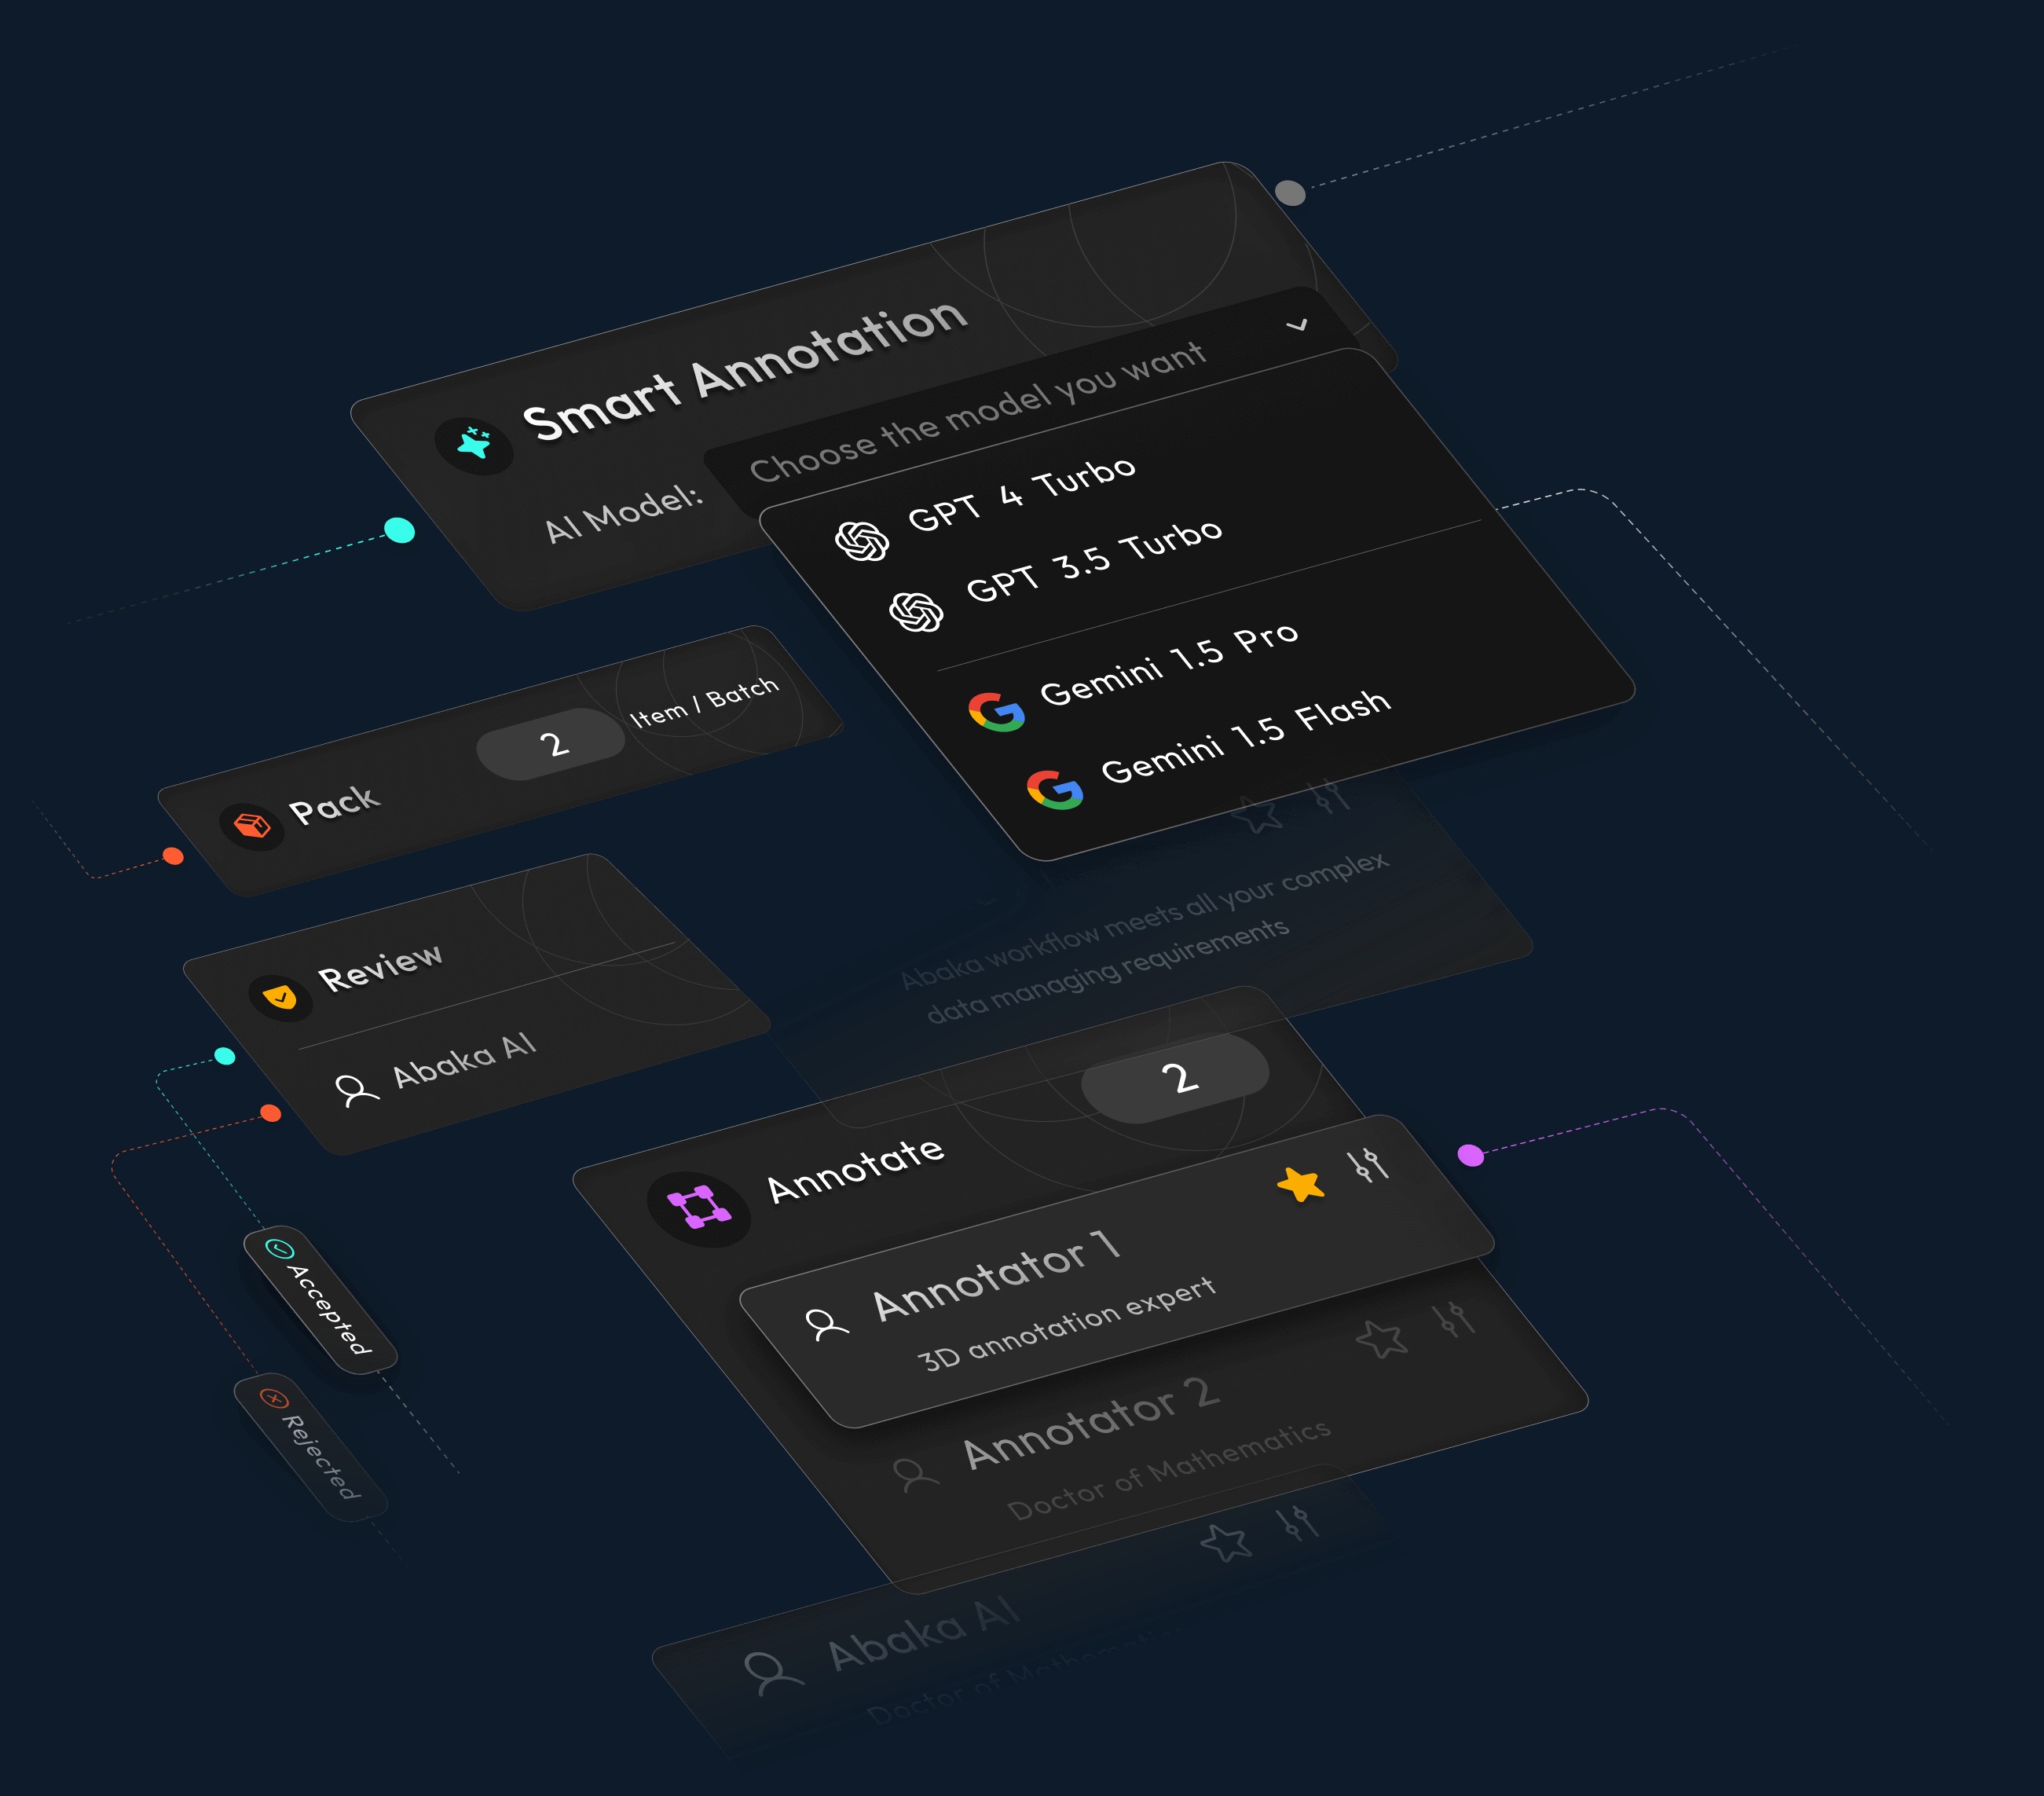The image size is (2044, 1796).
Task: Click the red cross icon in Rejected pill
Action: point(273,1398)
